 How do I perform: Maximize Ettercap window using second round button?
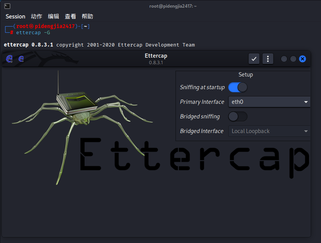293,59
